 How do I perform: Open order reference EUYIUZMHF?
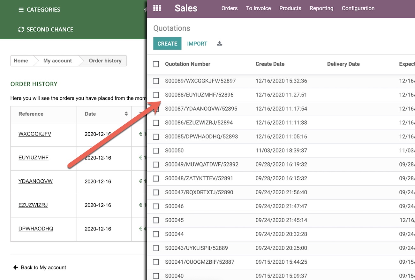click(x=34, y=158)
